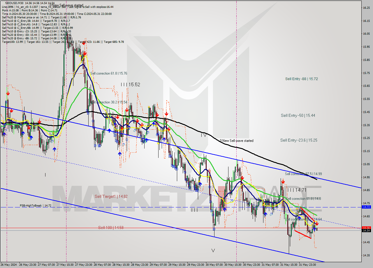Click the 'Sell Target1 | 14.82' label
This screenshot has width=373, height=268.
click(x=111, y=196)
